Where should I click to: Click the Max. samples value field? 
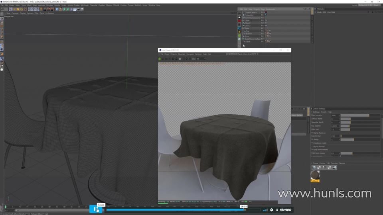pos(335,115)
